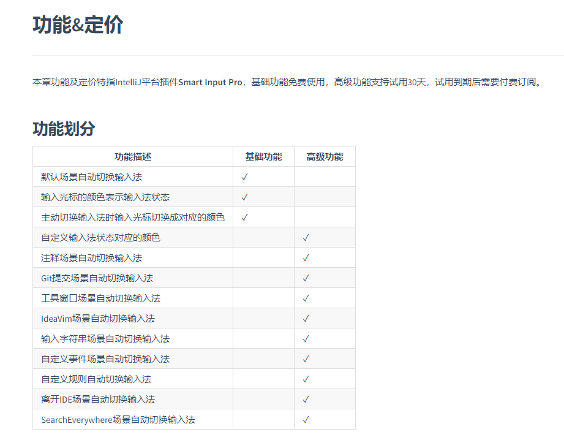564x440 pixels.
Task: Select the 自定义事件场景自动切换输入法 row text
Action: coord(105,358)
